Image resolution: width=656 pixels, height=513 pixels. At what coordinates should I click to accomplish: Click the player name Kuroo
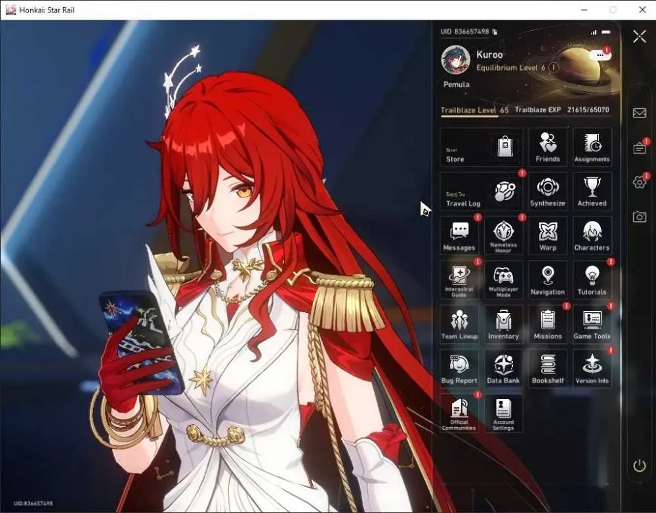point(489,54)
